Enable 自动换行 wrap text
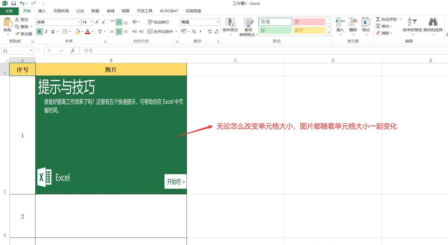The height and width of the screenshot is (245, 448). [x=159, y=22]
